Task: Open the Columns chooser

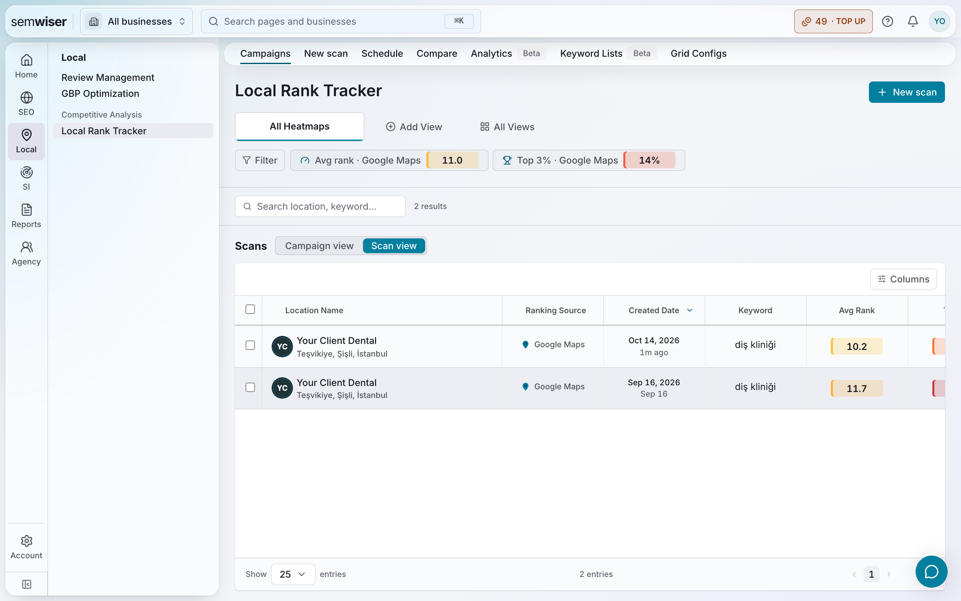Action: 903,279
